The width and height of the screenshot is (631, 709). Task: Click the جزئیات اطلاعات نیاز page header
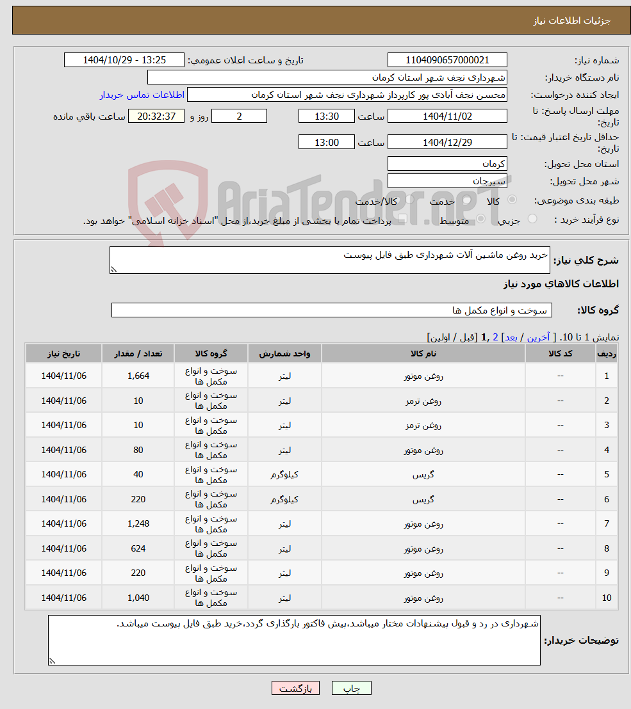(572, 21)
